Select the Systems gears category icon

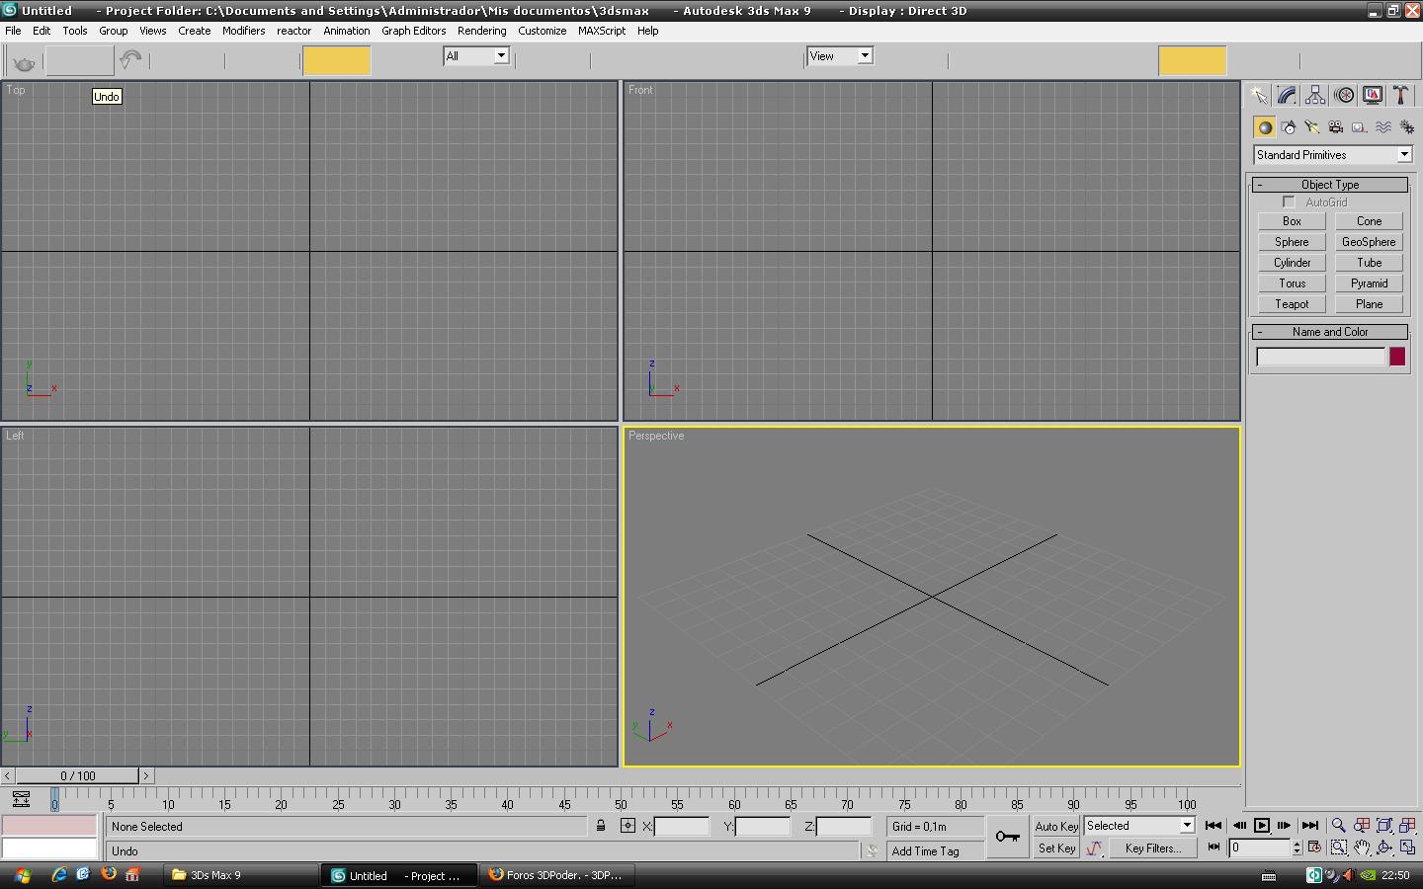click(x=1406, y=127)
